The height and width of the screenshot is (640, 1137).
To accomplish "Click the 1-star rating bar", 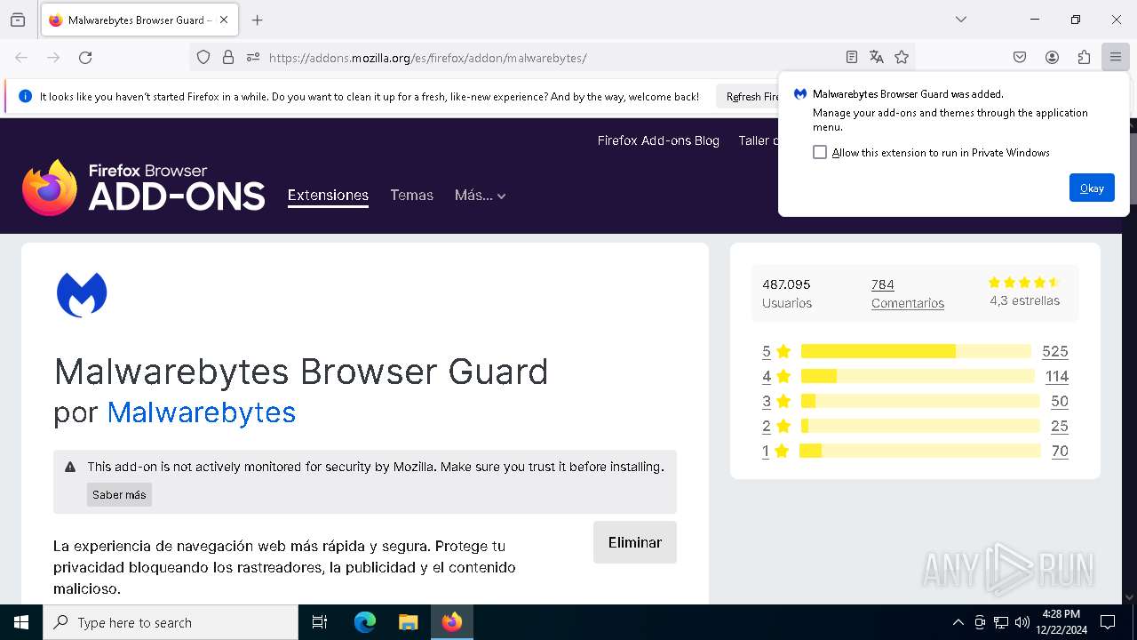I will (919, 451).
